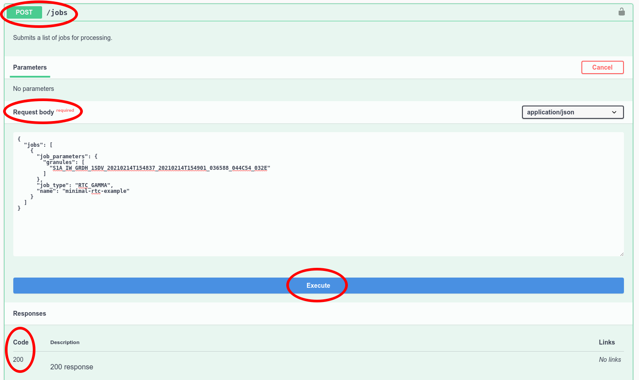This screenshot has width=639, height=380.
Task: Click the 'Links' column header
Action: point(607,342)
